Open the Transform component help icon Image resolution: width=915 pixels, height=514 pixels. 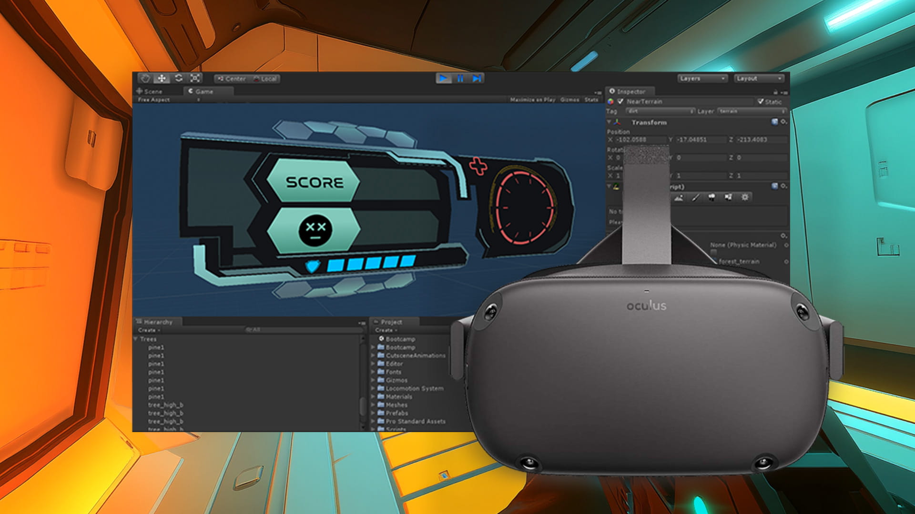[x=774, y=122]
